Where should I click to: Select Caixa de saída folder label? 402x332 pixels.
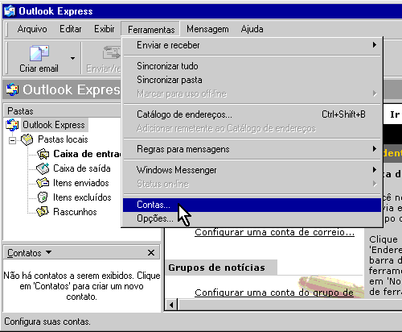click(x=82, y=168)
